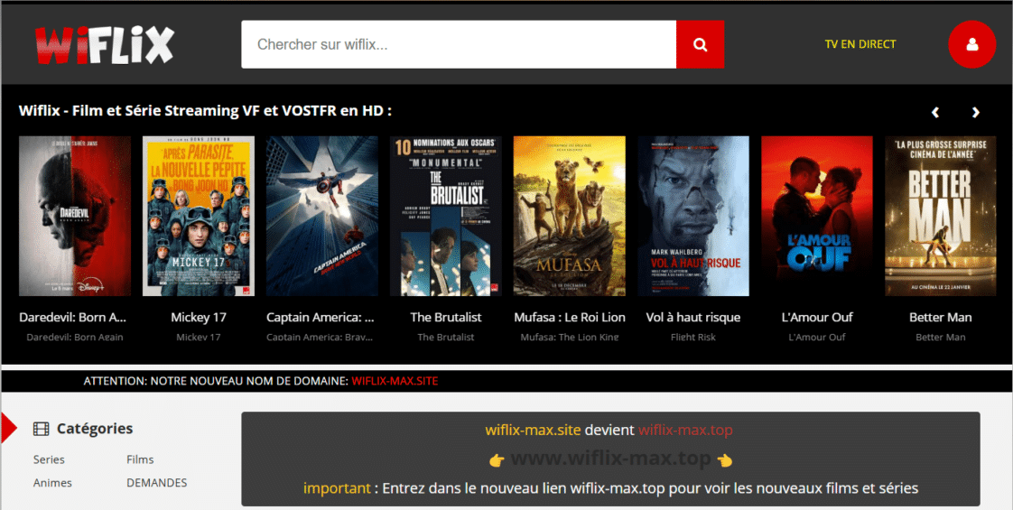This screenshot has width=1013, height=510.
Task: Click the Catégories film strip icon
Action: tap(41, 429)
